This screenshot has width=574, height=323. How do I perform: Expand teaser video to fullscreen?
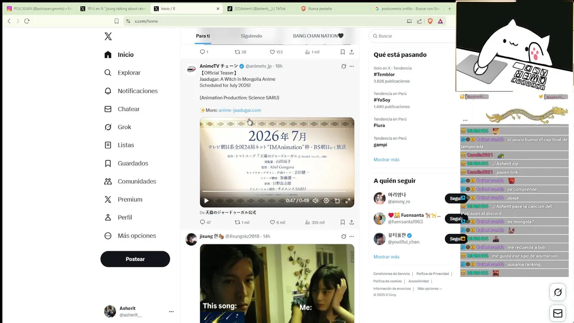coord(348,201)
